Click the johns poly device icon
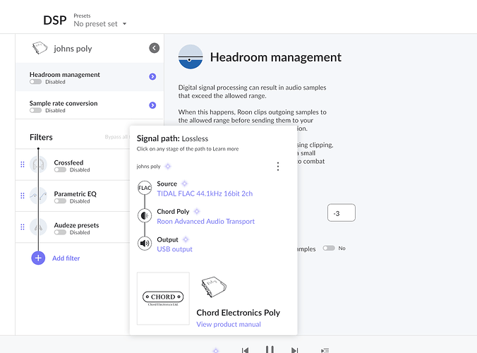Image resolution: width=477 pixels, height=353 pixels. click(40, 48)
